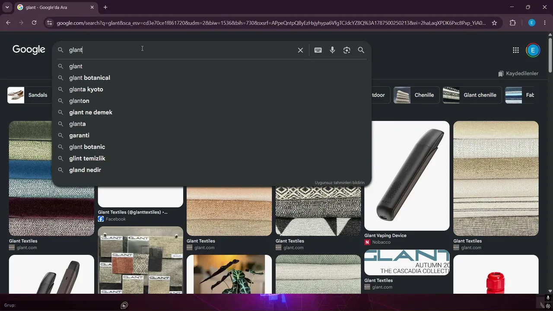Pick the 'garanti' suggestion
This screenshot has width=553, height=311.
[x=212, y=135]
